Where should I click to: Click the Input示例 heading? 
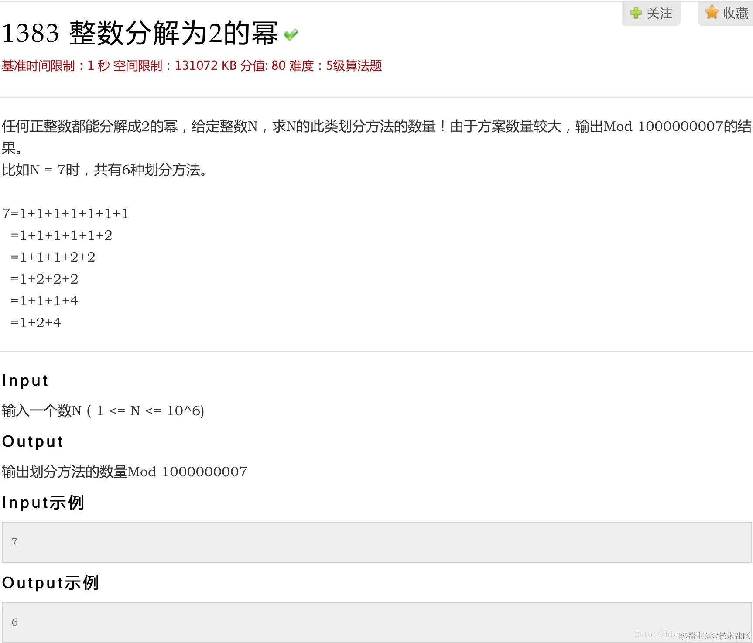[43, 503]
